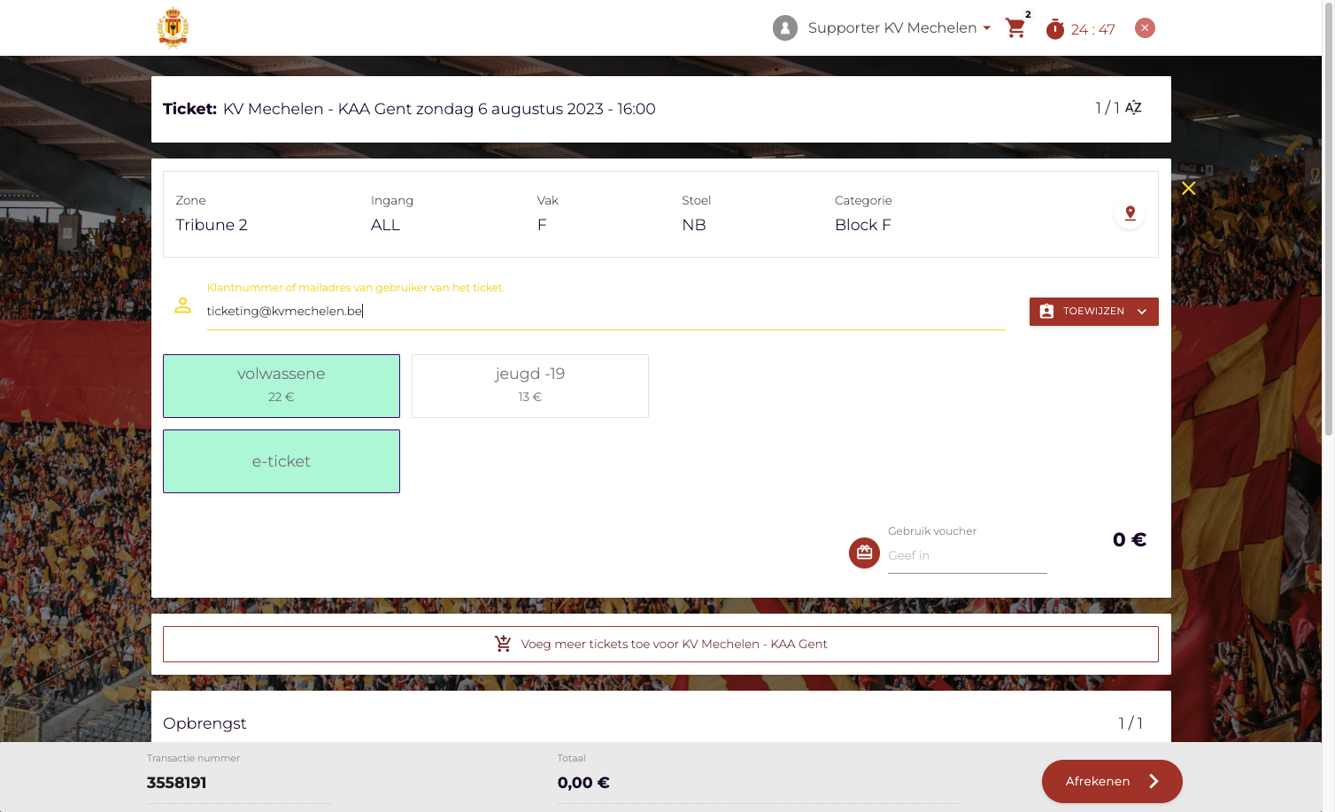
Task: Focus the Gebruik voucher input field
Action: point(967,556)
